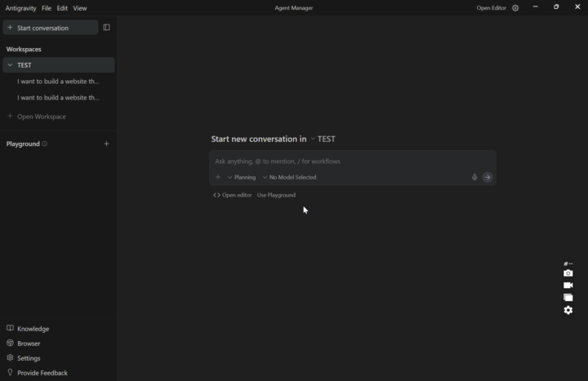Click Start conversation button

pos(50,28)
